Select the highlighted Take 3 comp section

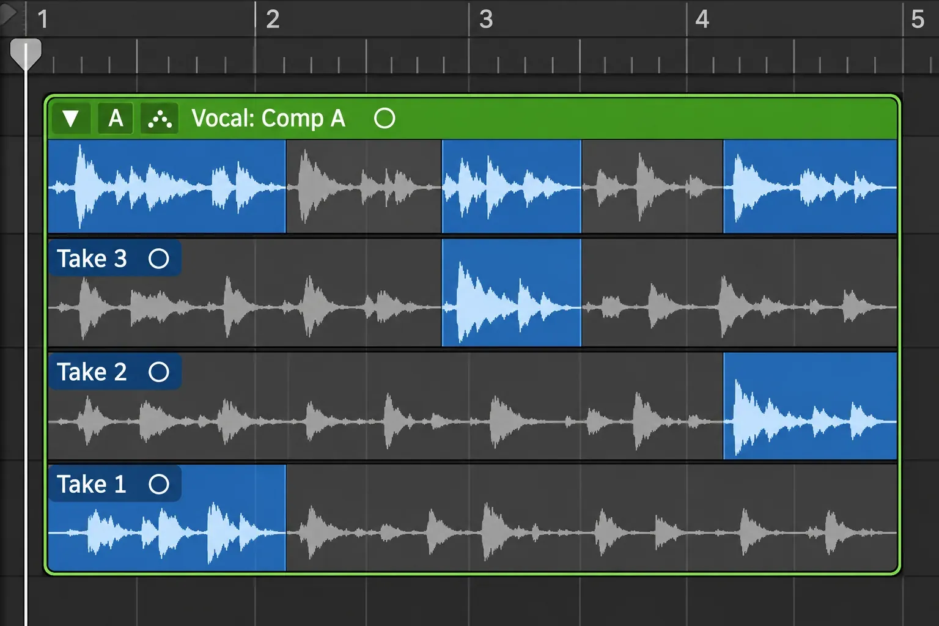click(512, 293)
